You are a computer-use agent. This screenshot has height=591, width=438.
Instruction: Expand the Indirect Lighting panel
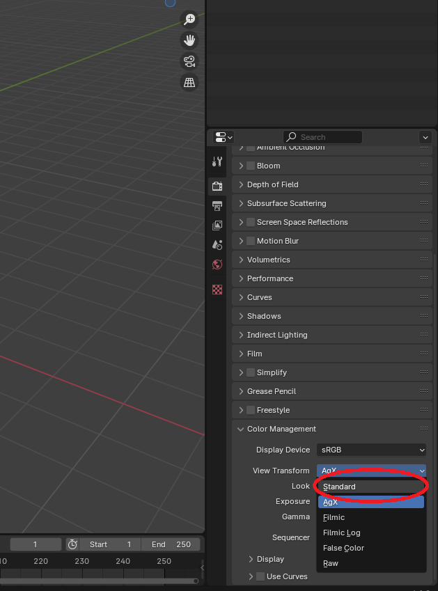(x=331, y=335)
